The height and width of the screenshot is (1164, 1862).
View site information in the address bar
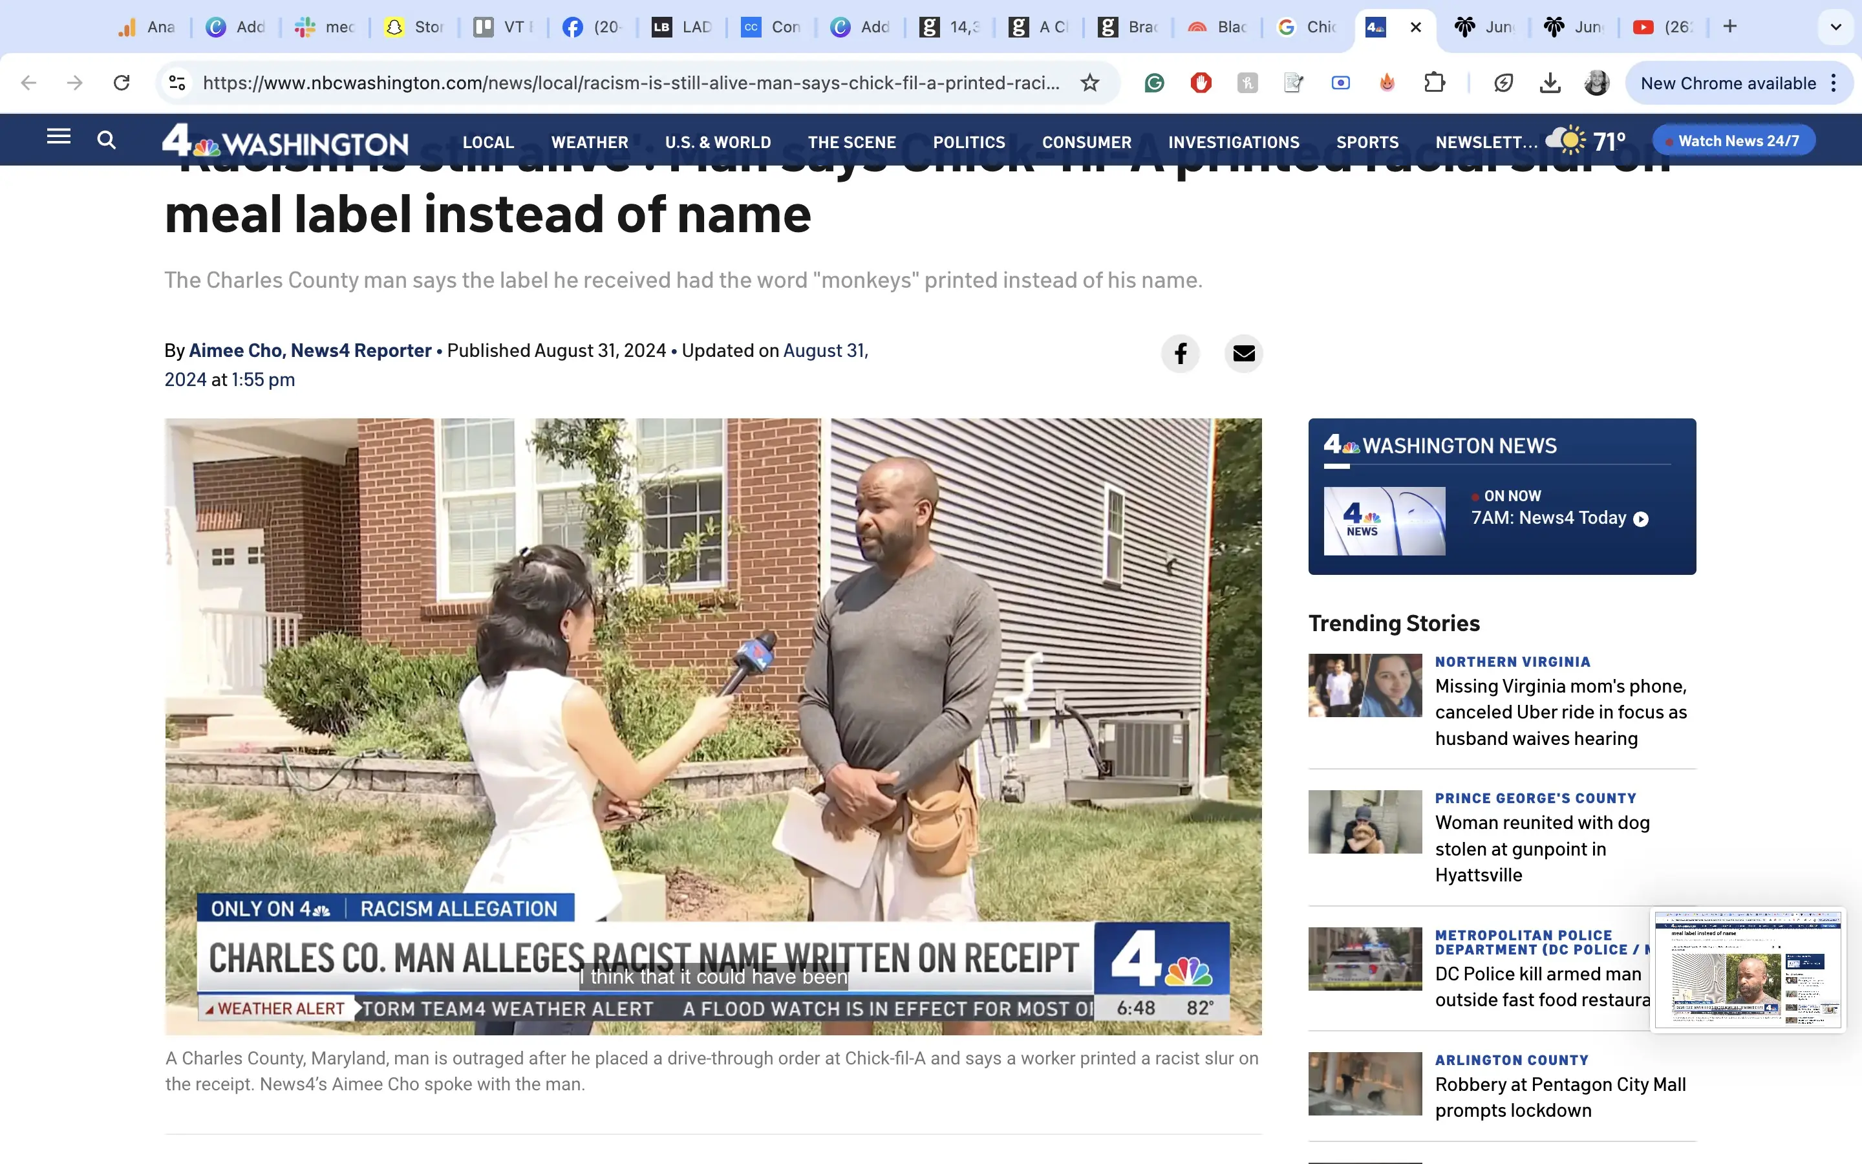[178, 83]
